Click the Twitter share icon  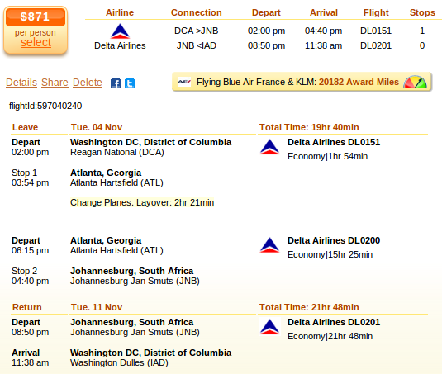(x=130, y=83)
